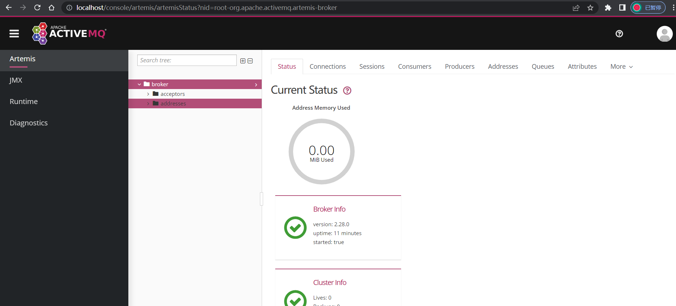The image size is (676, 306).
Task: Click the browser home icon
Action: click(51, 7)
